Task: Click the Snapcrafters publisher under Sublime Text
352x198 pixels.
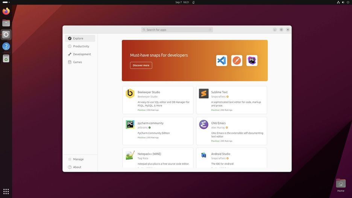Action: pos(218,97)
